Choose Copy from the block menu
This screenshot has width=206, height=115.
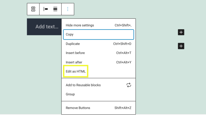[x=70, y=35]
